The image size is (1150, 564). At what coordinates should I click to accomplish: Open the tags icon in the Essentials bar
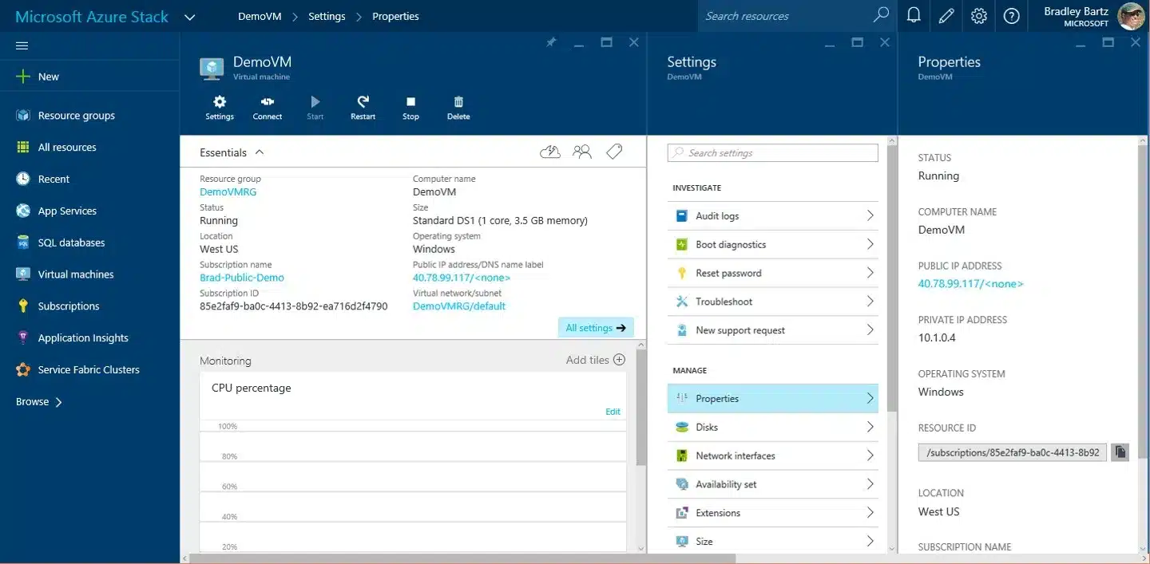613,151
